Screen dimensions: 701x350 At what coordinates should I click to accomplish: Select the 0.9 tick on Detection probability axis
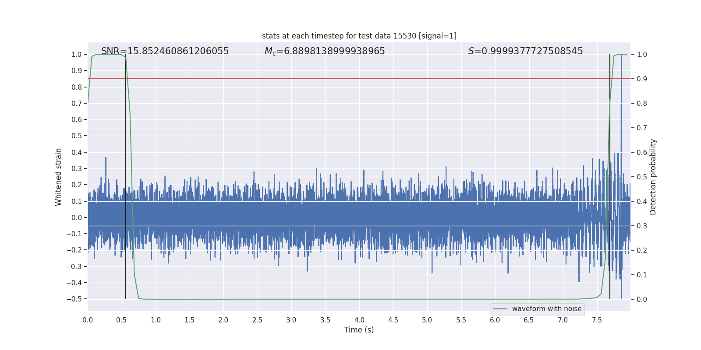[x=642, y=79]
